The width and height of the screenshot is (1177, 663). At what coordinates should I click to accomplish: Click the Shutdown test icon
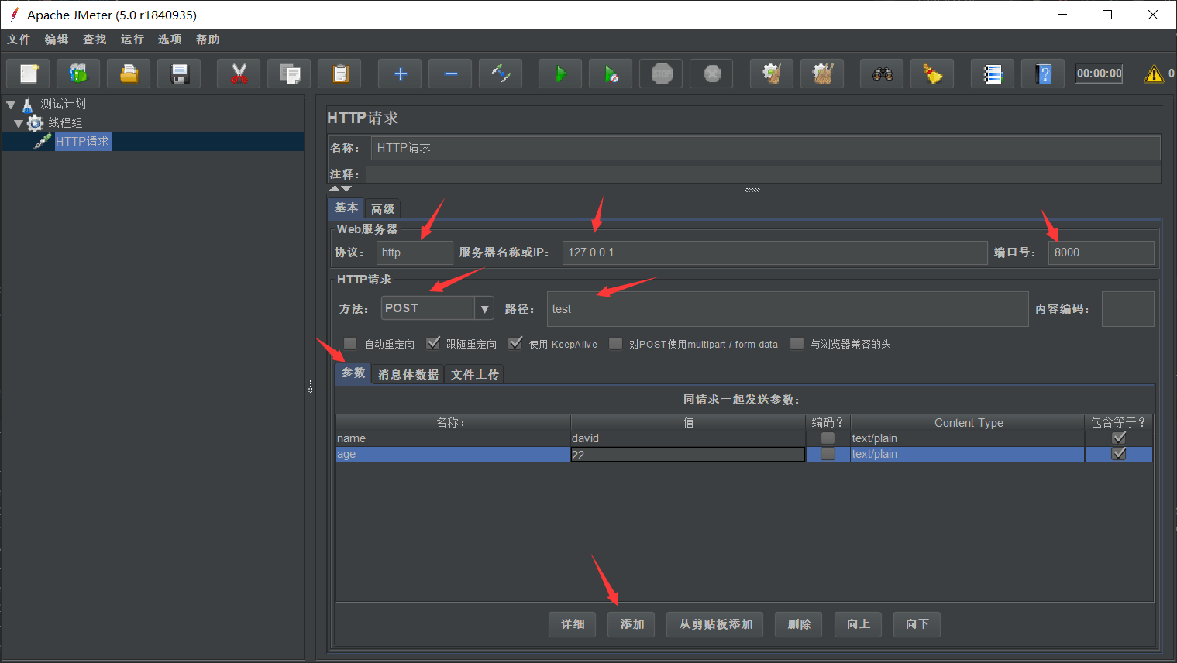coord(711,74)
